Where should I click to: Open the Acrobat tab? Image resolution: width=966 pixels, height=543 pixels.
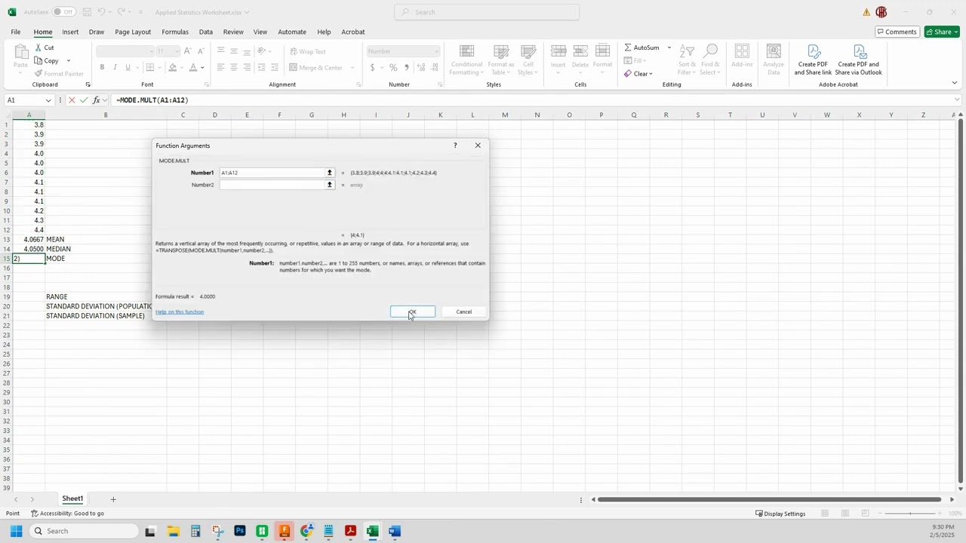[353, 32]
